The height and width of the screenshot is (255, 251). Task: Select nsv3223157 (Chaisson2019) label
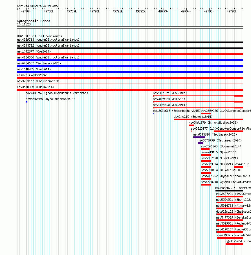tap(38, 81)
